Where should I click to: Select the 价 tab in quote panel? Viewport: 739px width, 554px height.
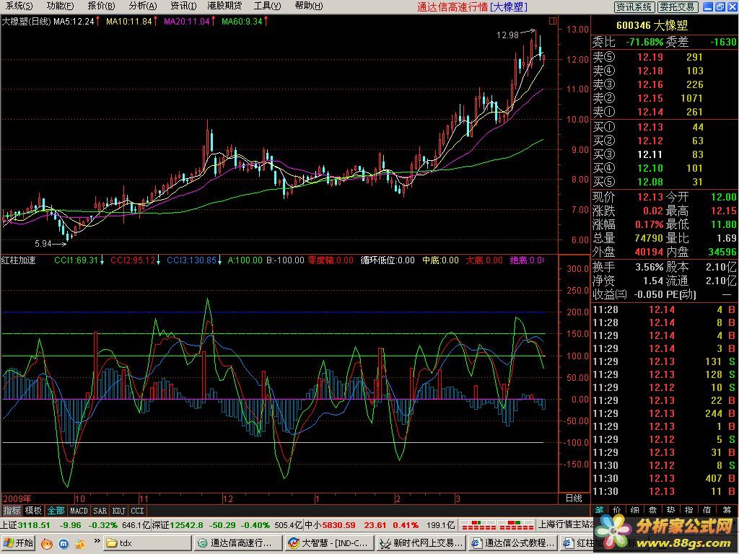tap(617, 510)
